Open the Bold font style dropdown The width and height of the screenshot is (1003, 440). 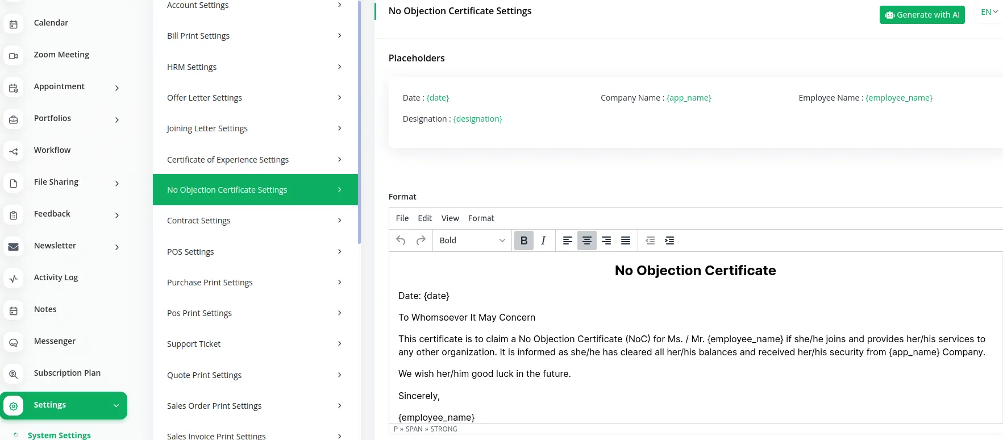pyautogui.click(x=472, y=240)
